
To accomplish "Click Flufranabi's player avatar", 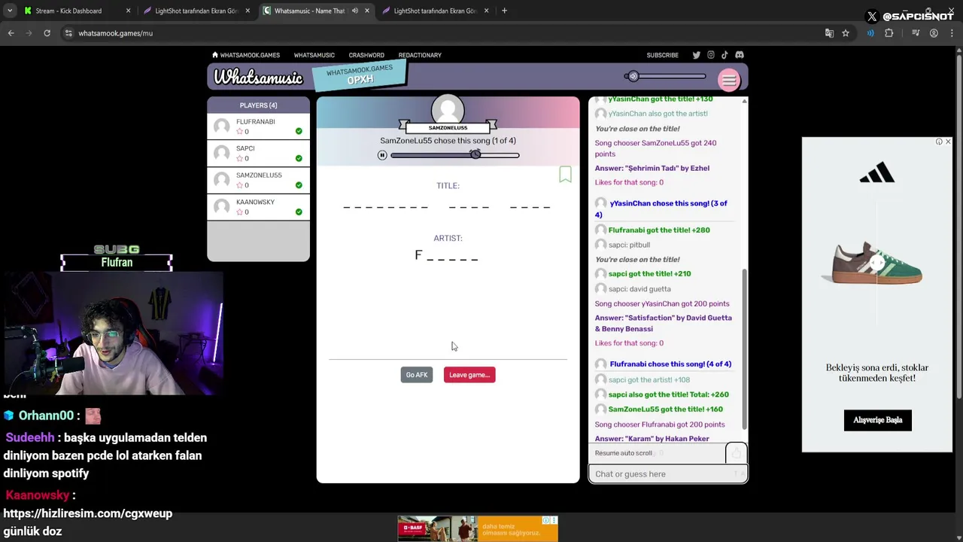I will click(222, 126).
